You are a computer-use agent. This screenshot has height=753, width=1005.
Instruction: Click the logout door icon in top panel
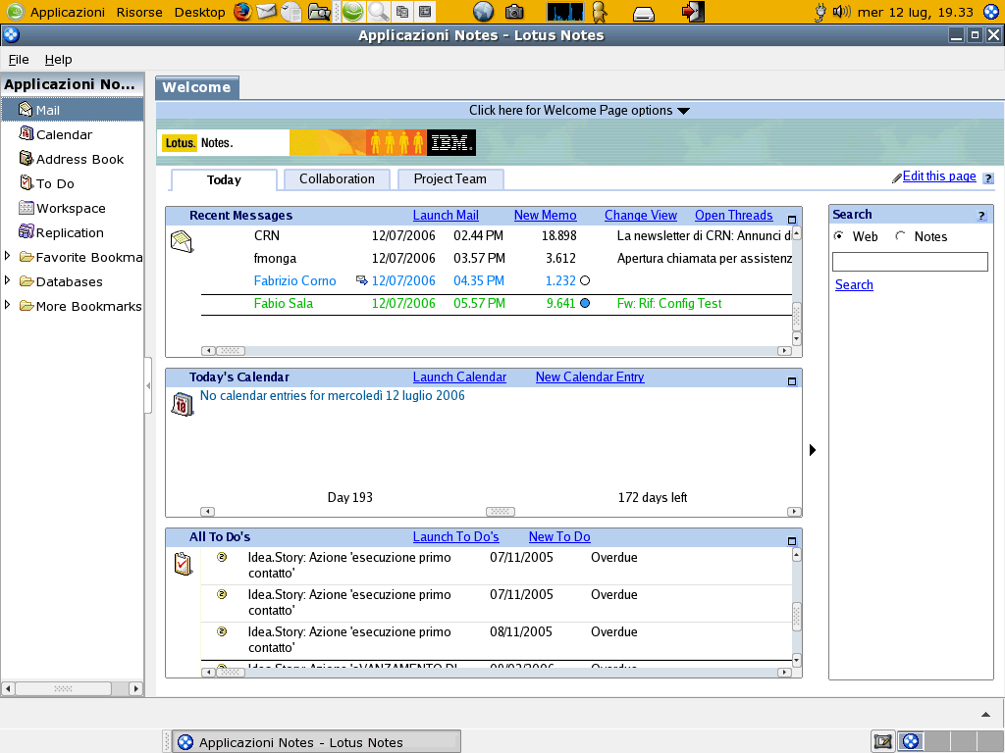tap(692, 12)
